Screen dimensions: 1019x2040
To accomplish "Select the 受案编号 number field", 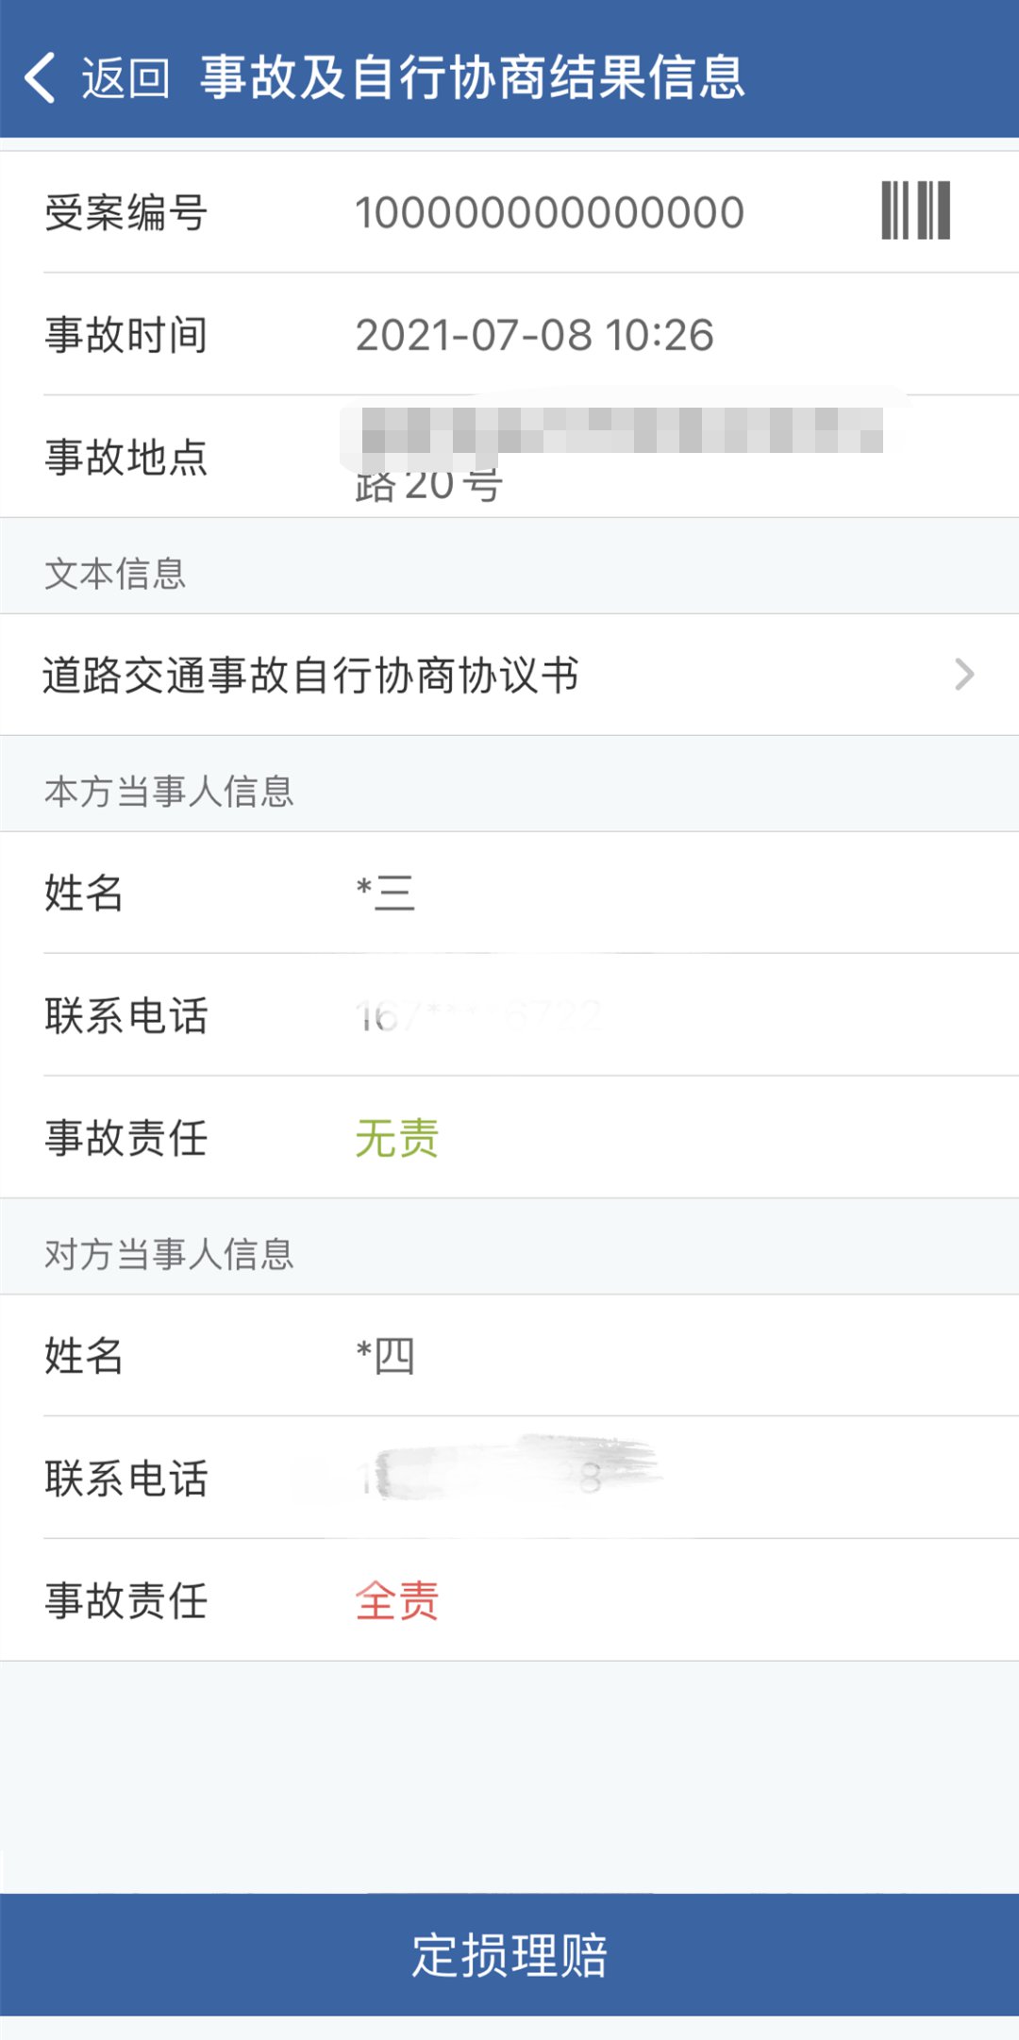I will tap(549, 213).
